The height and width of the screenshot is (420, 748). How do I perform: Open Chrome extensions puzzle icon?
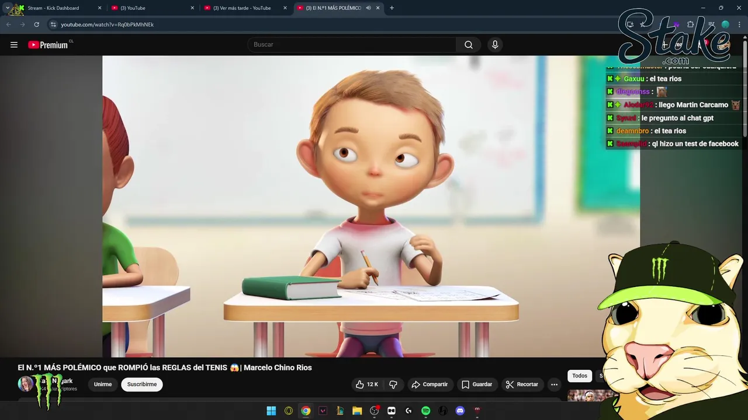point(690,24)
